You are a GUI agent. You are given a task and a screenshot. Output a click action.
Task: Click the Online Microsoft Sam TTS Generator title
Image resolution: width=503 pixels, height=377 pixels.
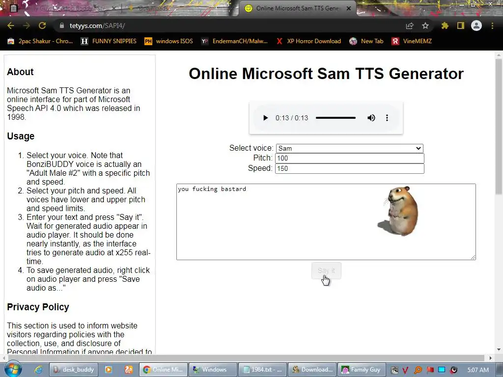coord(326,74)
